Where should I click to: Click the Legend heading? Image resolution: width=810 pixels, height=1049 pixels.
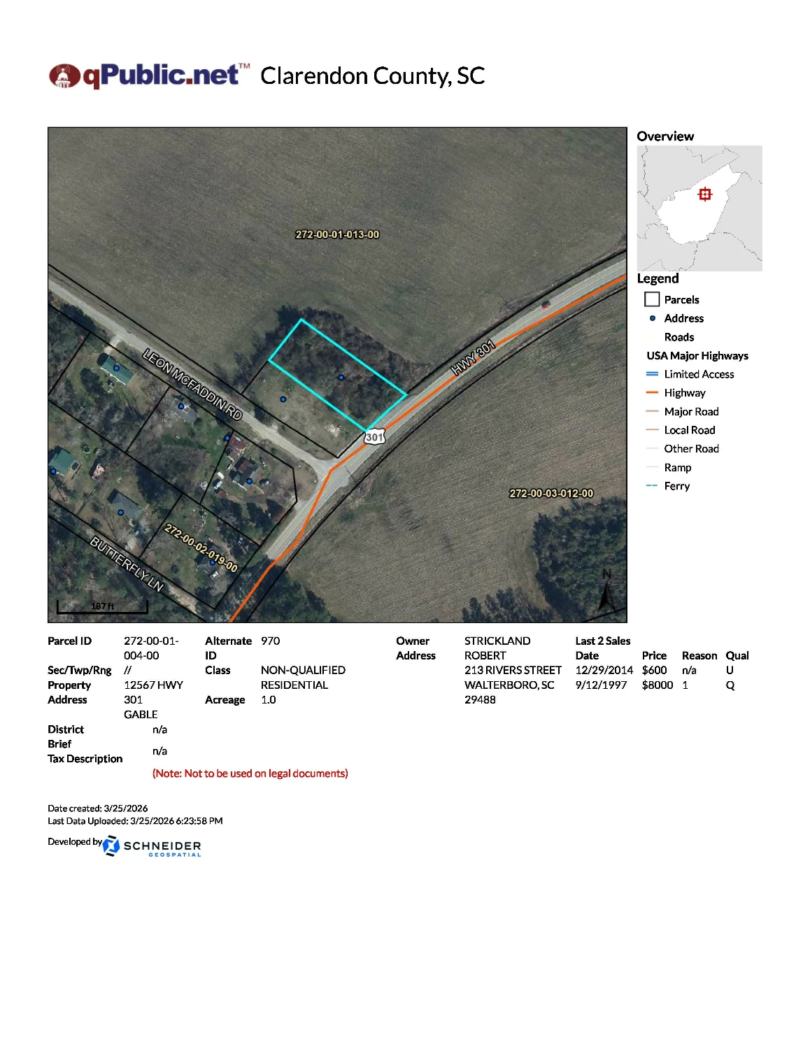[658, 278]
